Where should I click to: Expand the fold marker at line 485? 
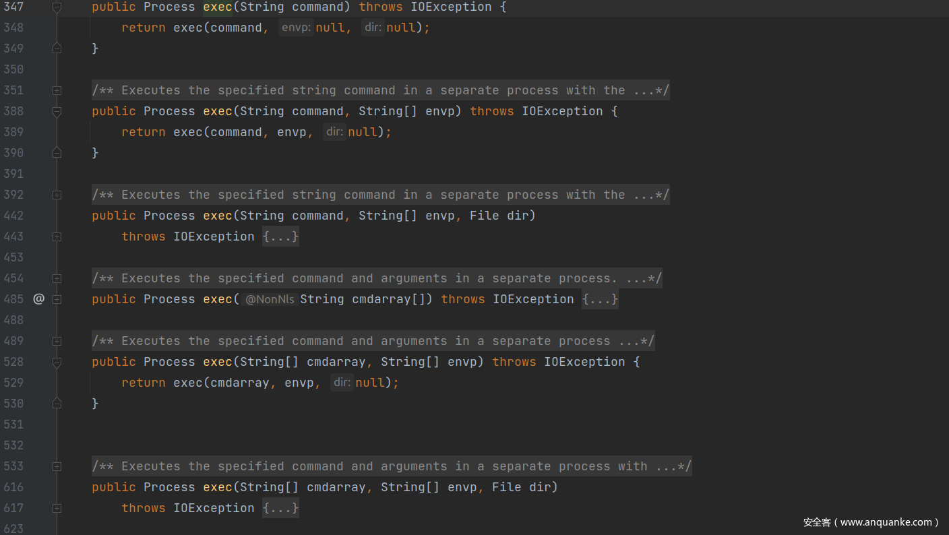click(57, 299)
